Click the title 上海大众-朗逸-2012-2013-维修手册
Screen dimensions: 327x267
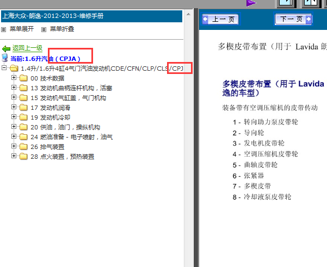(x=53, y=16)
